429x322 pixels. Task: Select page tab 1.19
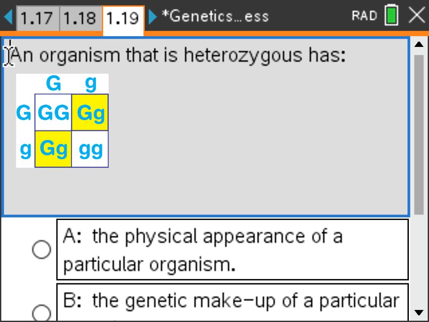tap(123, 18)
